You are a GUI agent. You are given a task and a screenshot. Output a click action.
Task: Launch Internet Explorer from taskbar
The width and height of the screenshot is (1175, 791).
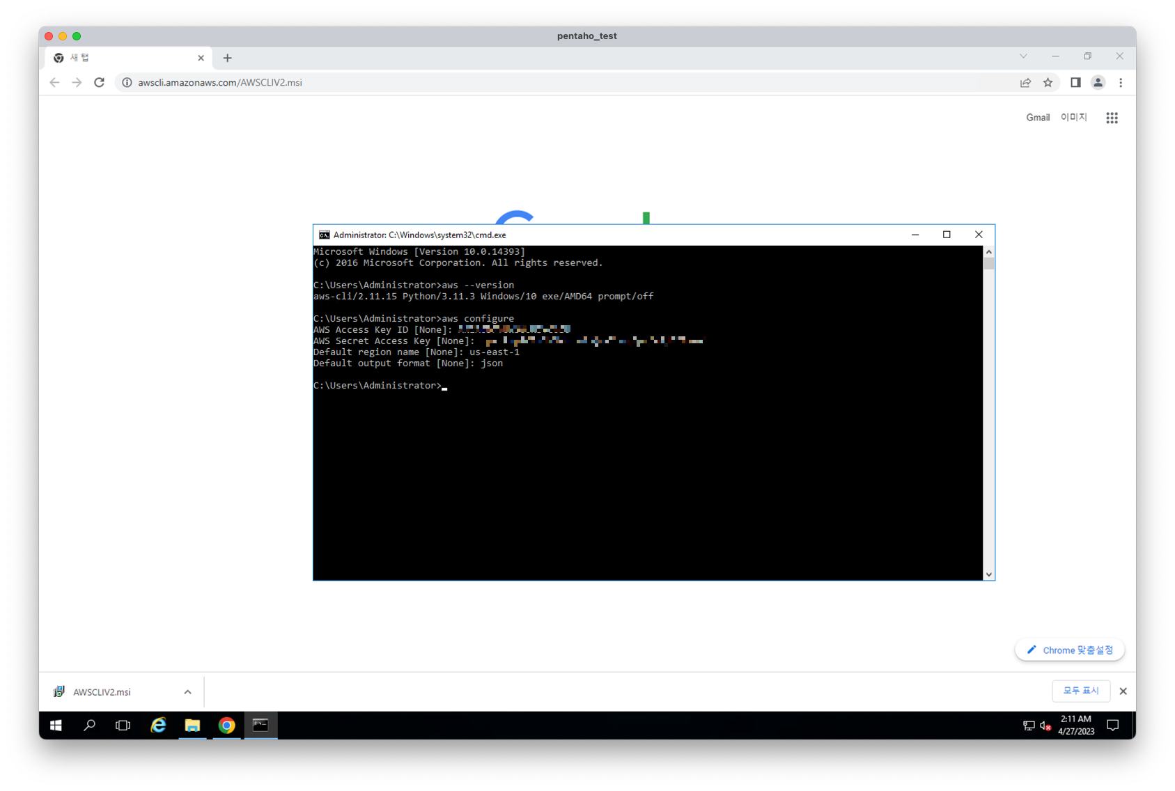[x=158, y=726]
